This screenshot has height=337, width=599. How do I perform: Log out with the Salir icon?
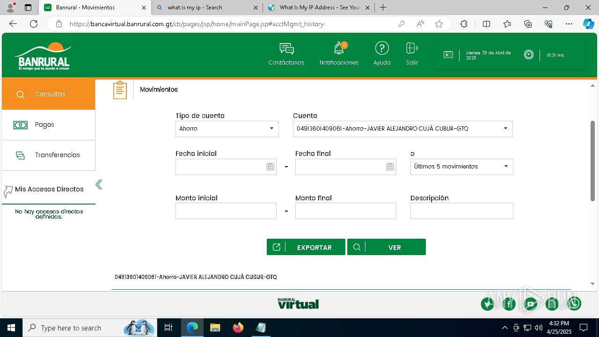412,48
